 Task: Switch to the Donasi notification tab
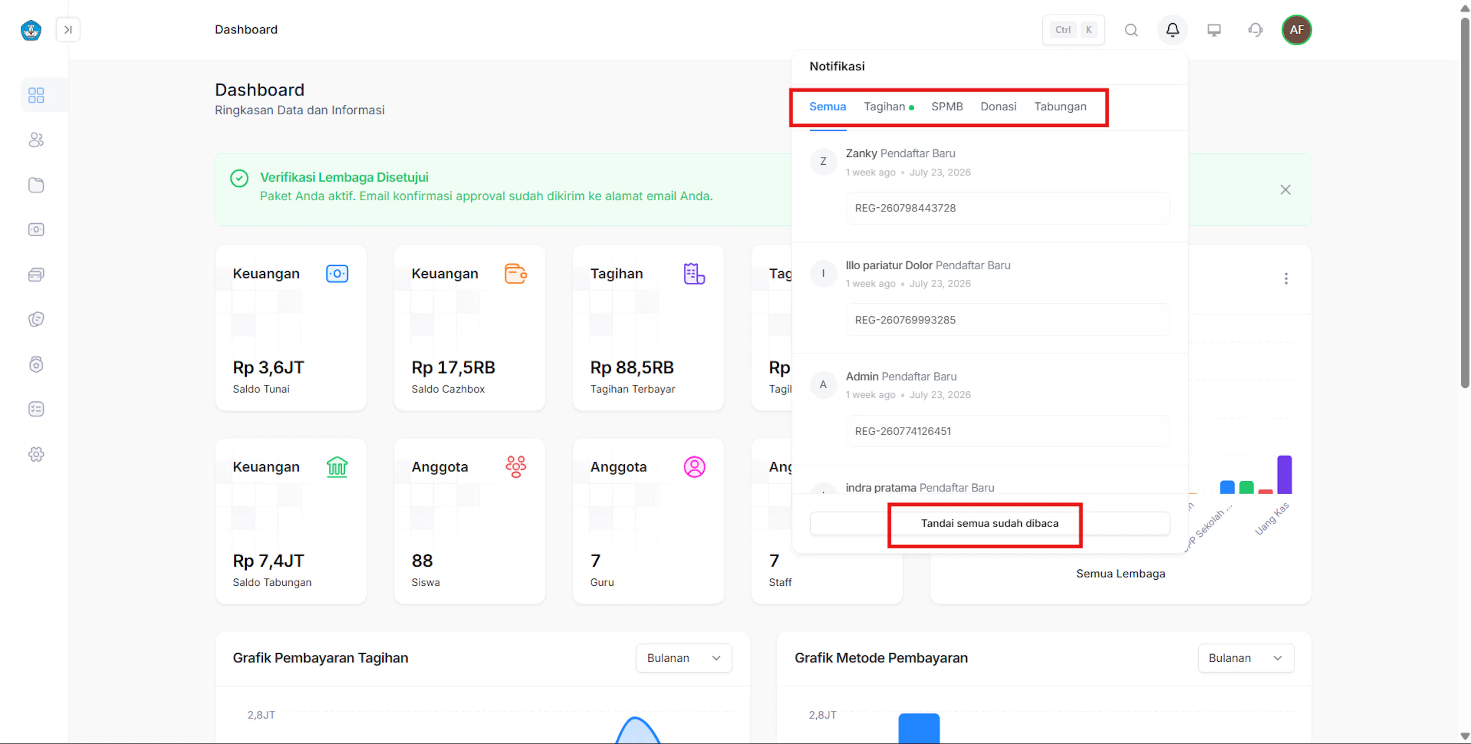[998, 107]
